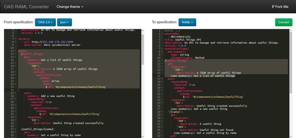Place cursor on empty line 24 in left editor
Viewport: 296px width, 138px height.
click(79, 90)
